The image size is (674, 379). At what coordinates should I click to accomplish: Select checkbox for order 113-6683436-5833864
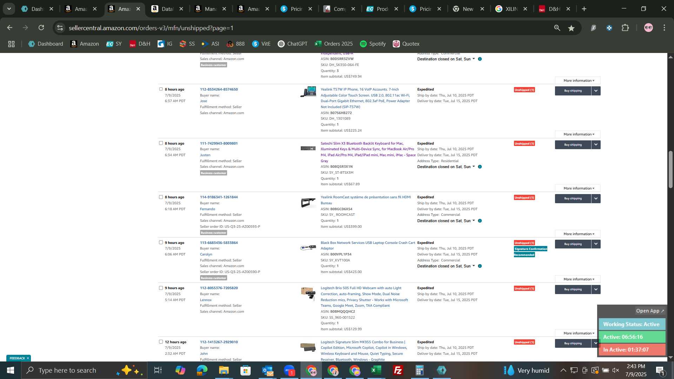click(161, 242)
